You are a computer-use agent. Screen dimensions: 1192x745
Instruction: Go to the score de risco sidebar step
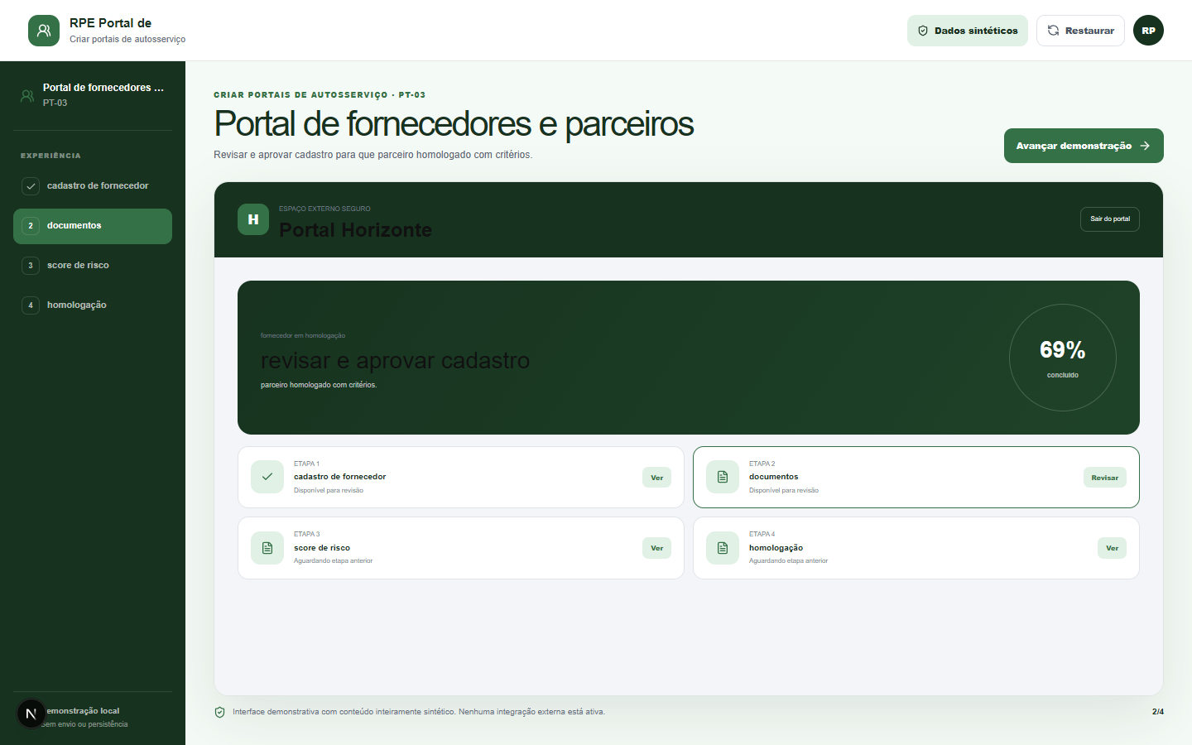[x=93, y=266]
